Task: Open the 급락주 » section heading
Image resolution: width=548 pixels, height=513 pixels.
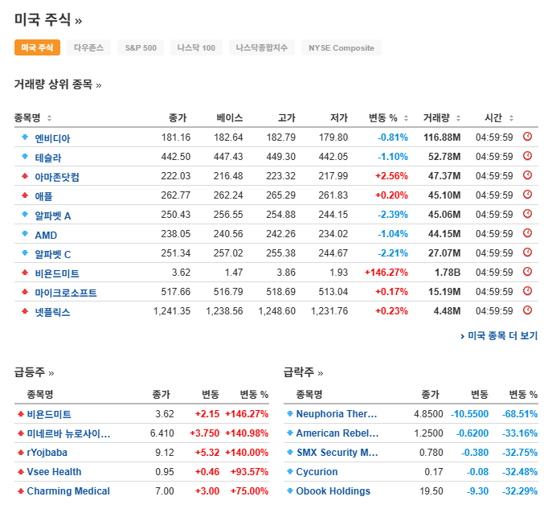Action: (303, 372)
